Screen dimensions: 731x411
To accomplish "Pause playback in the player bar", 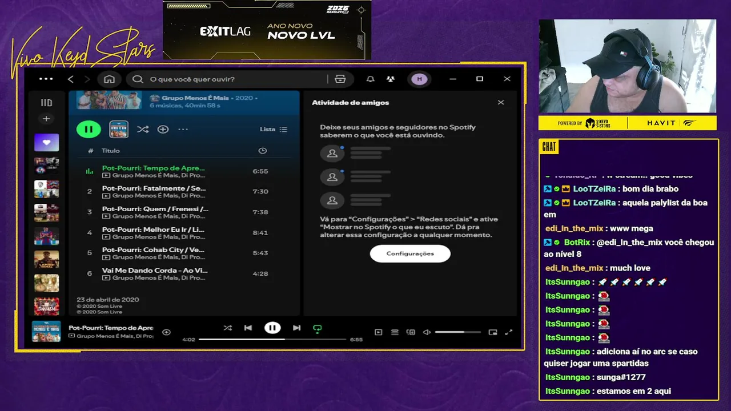I will tap(272, 328).
